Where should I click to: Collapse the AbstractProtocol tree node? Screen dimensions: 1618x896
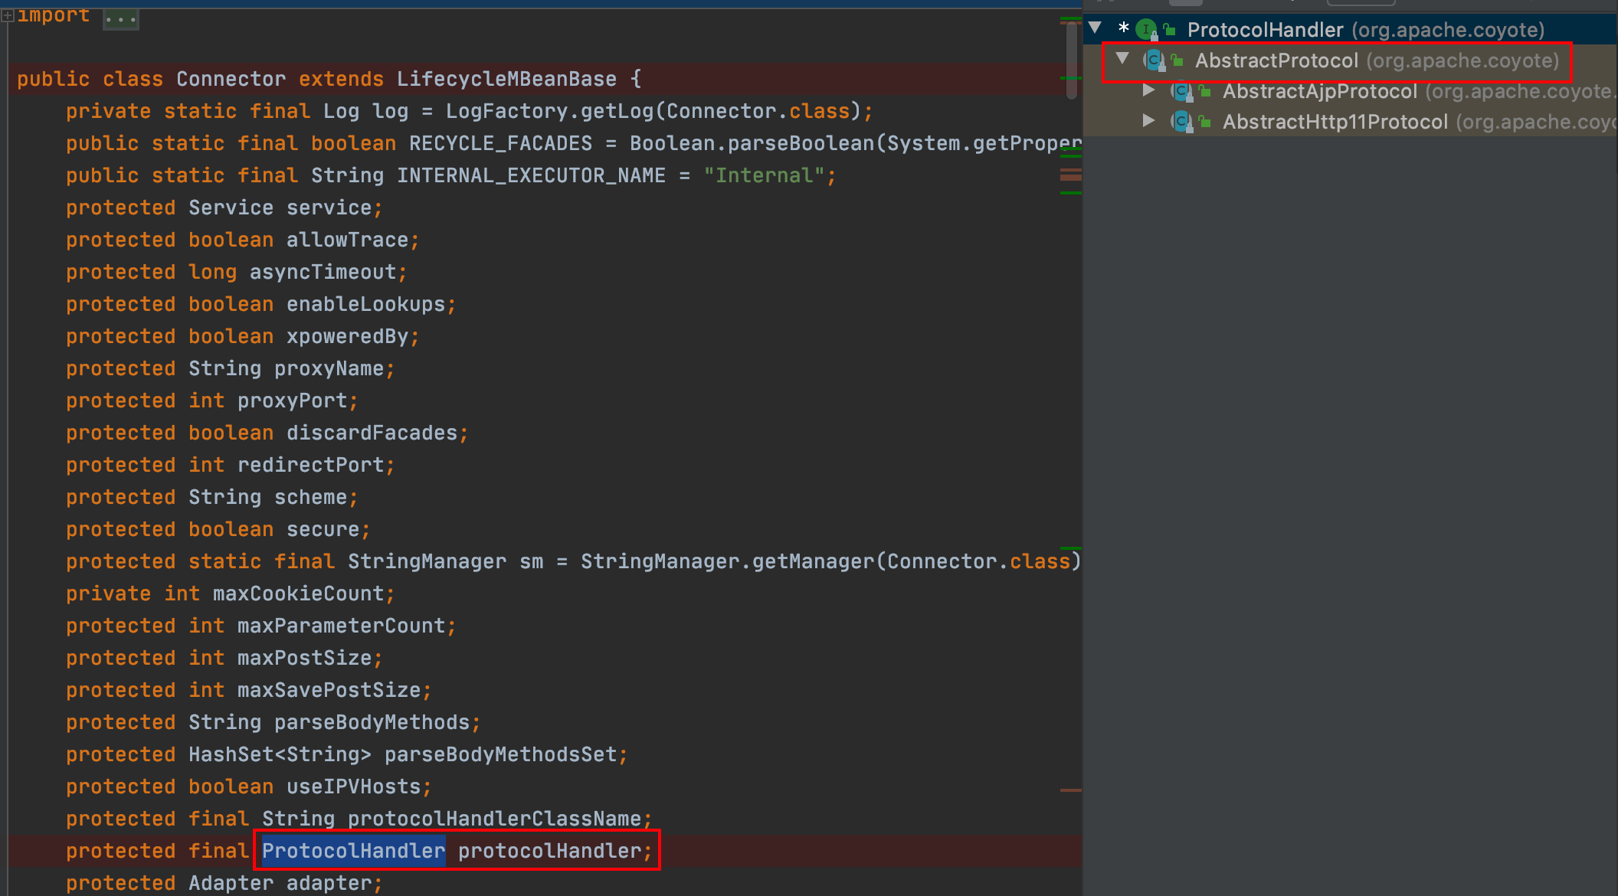(1123, 59)
